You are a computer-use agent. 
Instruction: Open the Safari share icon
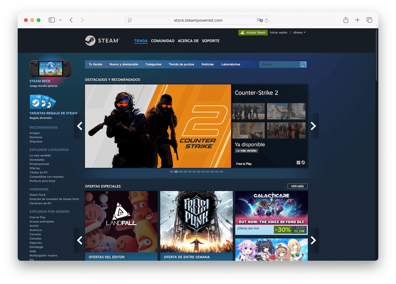click(346, 20)
